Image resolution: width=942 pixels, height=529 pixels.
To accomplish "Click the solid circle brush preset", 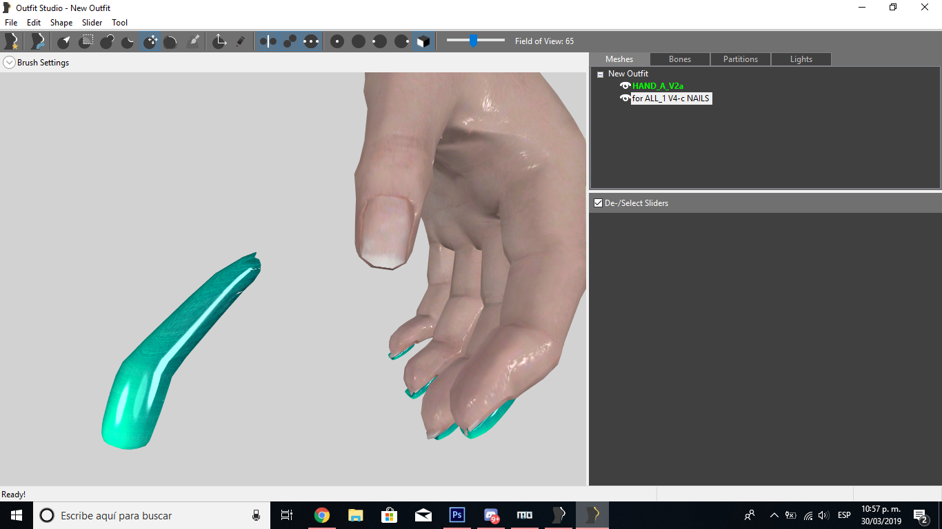I will [x=359, y=41].
